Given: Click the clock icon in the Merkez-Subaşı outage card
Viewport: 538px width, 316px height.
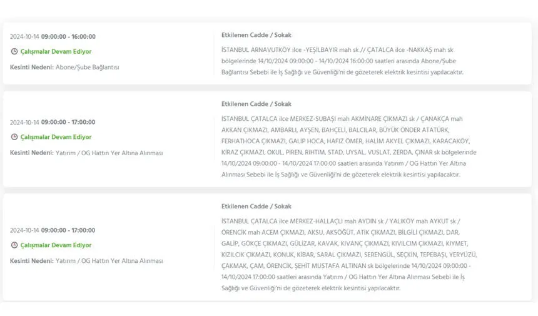Looking at the screenshot, I should coord(14,137).
